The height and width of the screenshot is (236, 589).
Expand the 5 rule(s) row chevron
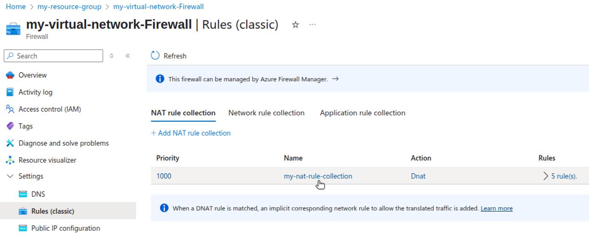click(546, 176)
